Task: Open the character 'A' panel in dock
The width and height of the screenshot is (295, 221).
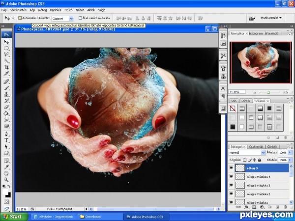Action: [x=223, y=88]
